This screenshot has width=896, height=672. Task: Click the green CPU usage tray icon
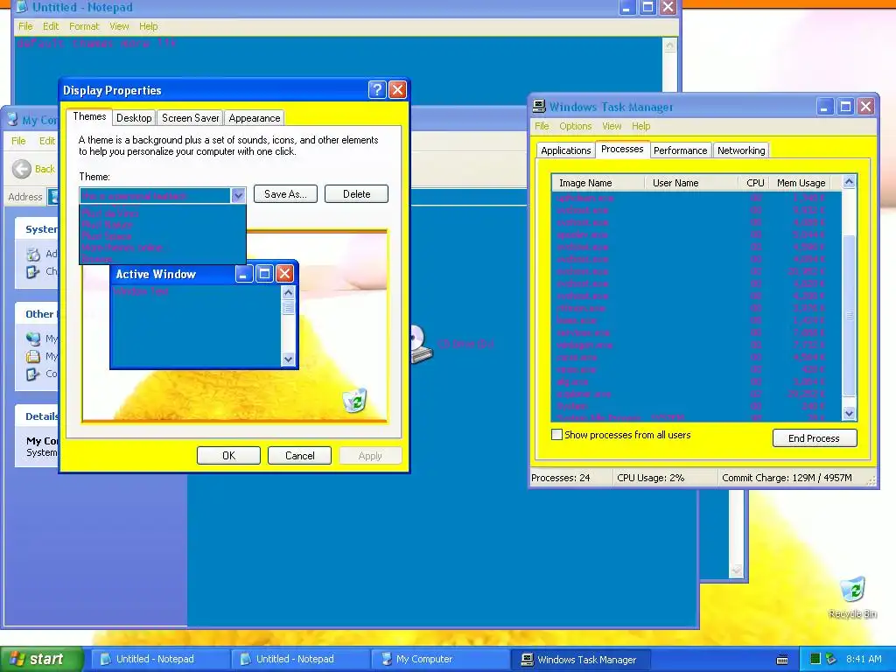pyautogui.click(x=815, y=659)
